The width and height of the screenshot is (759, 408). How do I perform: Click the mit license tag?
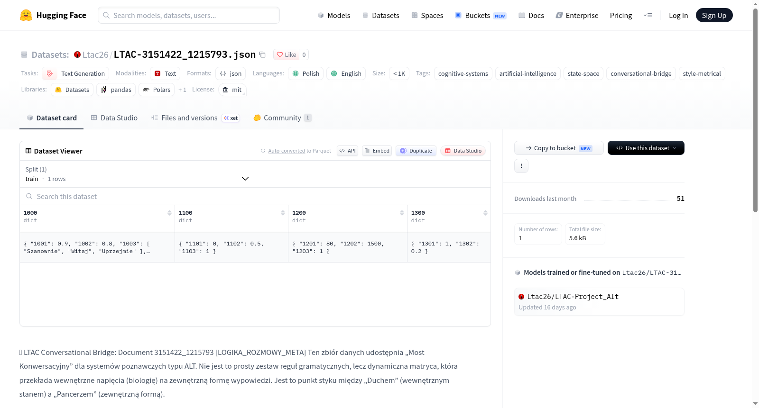(232, 90)
